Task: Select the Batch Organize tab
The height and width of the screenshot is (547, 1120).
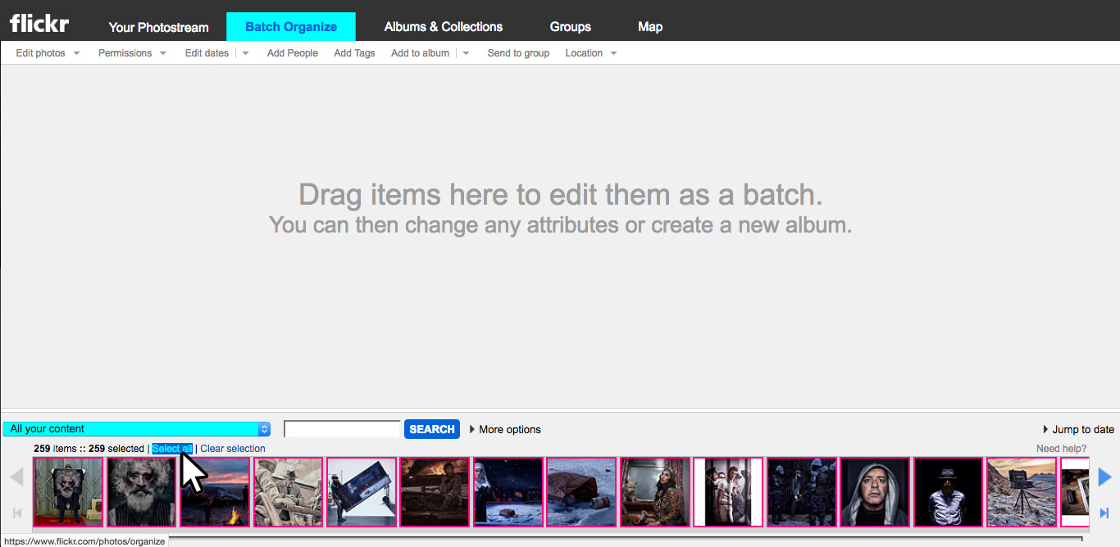Action: click(x=291, y=27)
